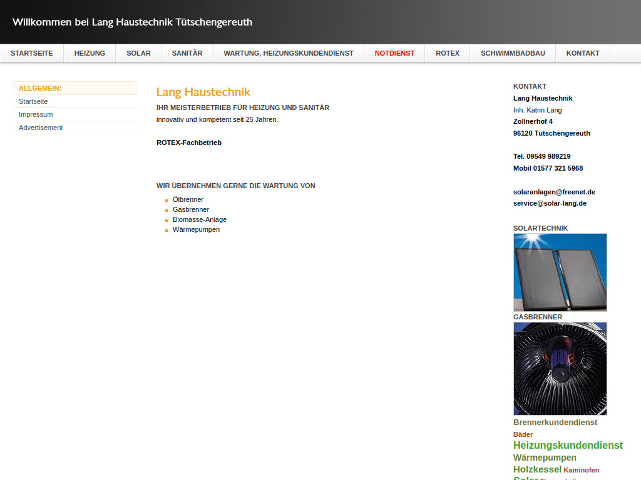Open the SANITÄR page
641x480 pixels.
[187, 53]
